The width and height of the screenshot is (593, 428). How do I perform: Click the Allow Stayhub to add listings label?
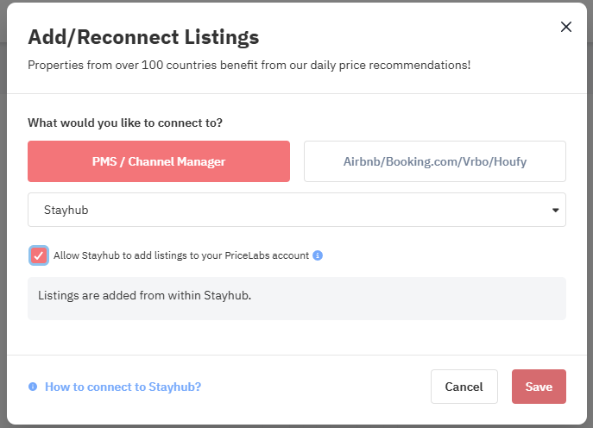point(181,255)
